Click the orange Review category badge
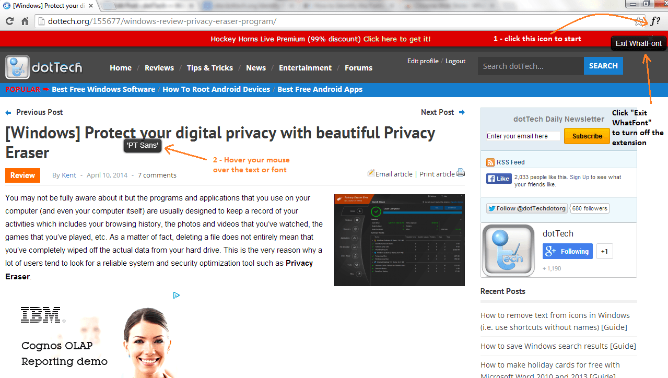The image size is (668, 378). (x=22, y=175)
